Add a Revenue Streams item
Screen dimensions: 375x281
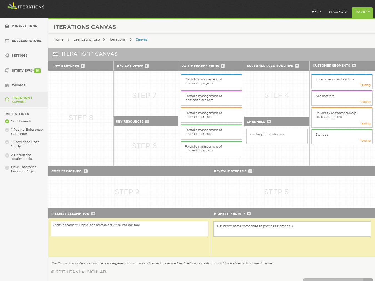pyautogui.click(x=250, y=171)
